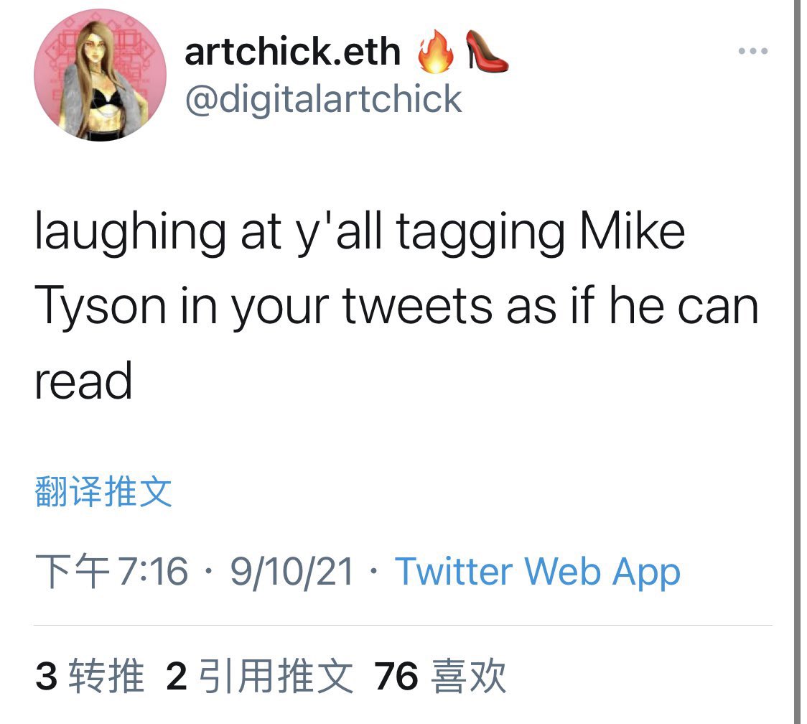Click the words Mike Tyson in the tweet

click(632, 231)
